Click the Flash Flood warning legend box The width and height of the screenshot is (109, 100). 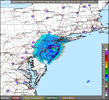(52, 98)
